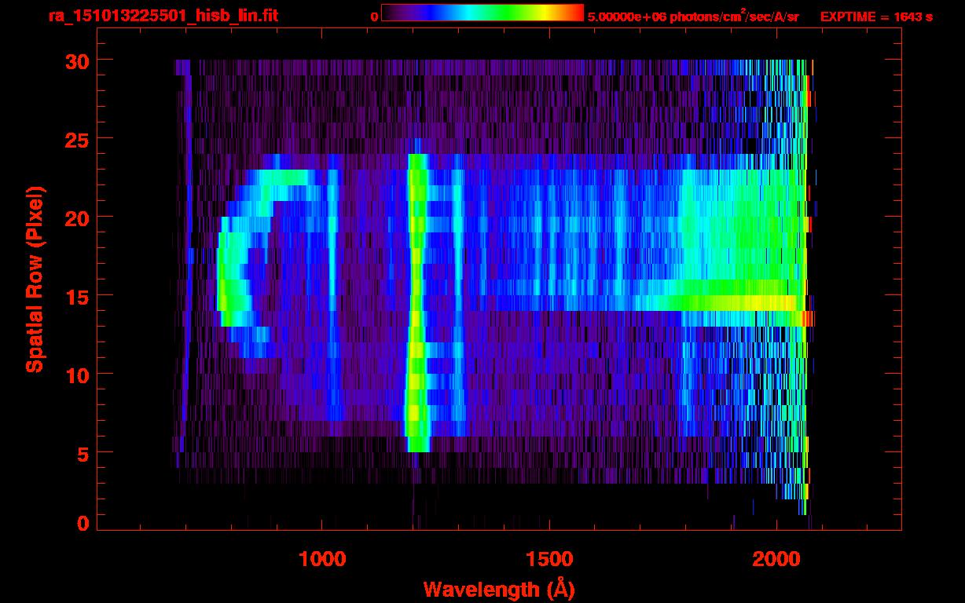Click the bright vertical emission line near 1200 Å

[416, 314]
